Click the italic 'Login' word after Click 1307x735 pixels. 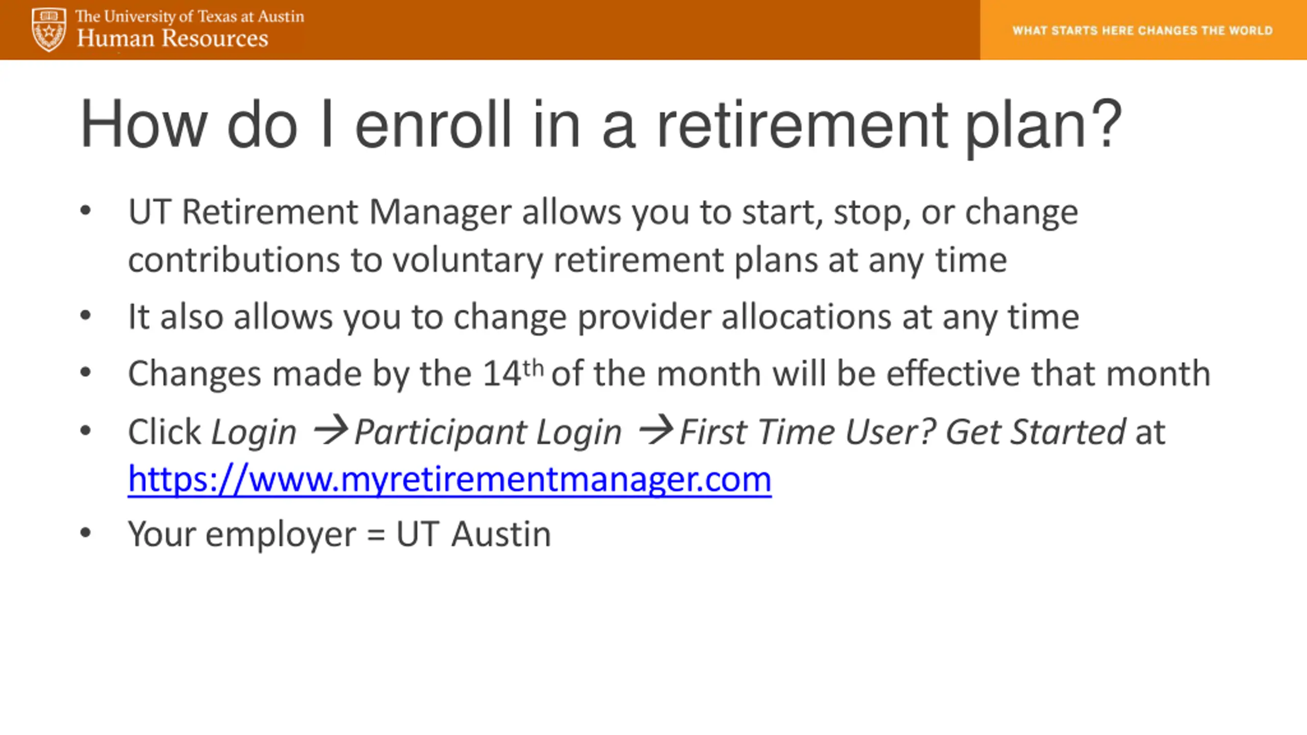click(254, 433)
